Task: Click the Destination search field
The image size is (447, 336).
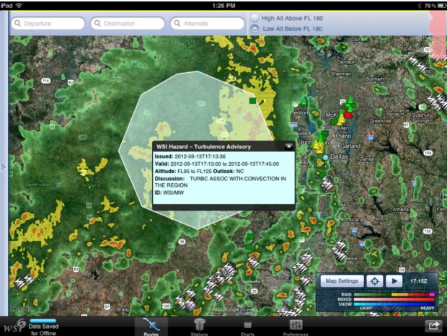Action: tap(128, 23)
